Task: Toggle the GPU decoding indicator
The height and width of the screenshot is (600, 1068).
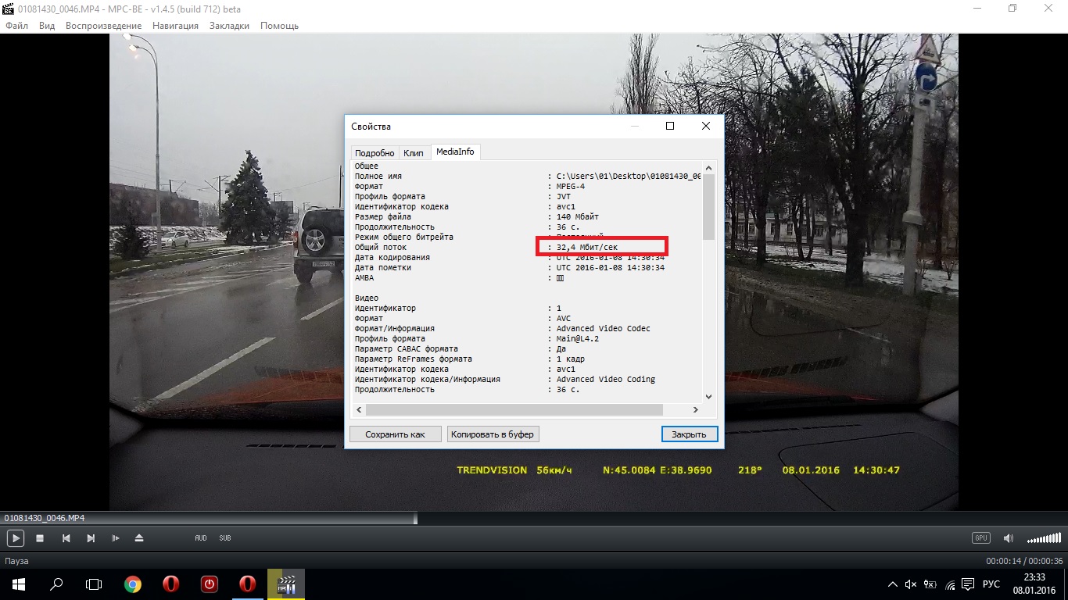Action: pos(980,538)
